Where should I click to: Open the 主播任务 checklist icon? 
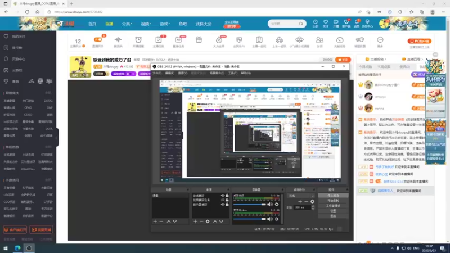(158, 39)
